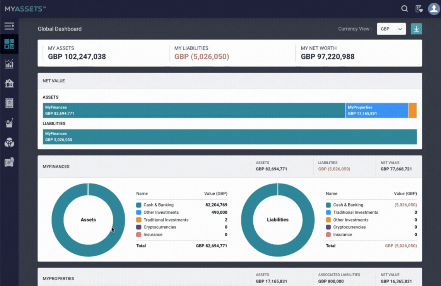Click the MY NET WORTH GBP 97,220,988 figure

coord(328,56)
